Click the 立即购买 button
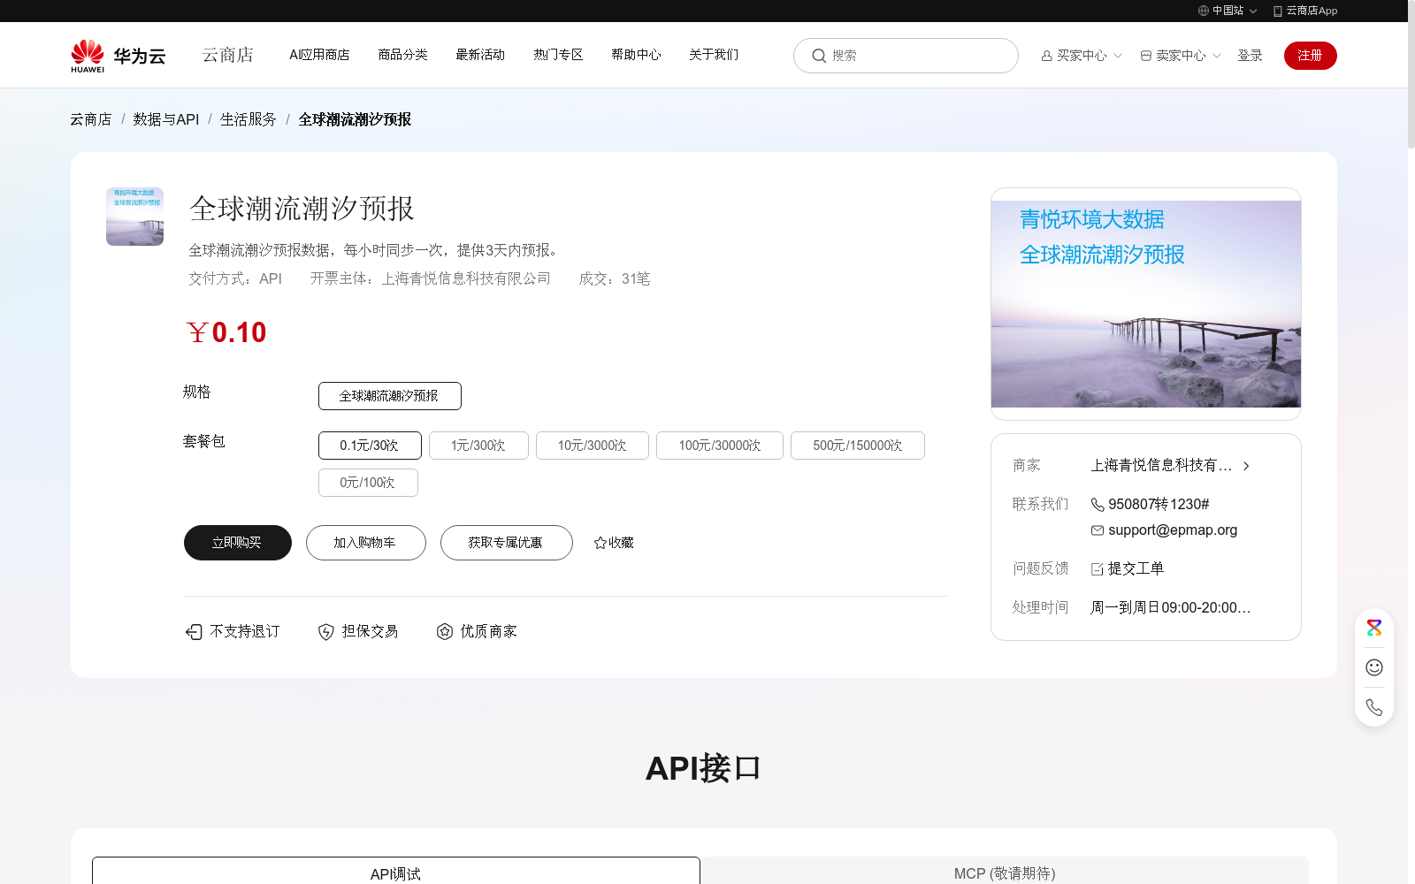Viewport: 1415px width, 884px height. click(237, 543)
